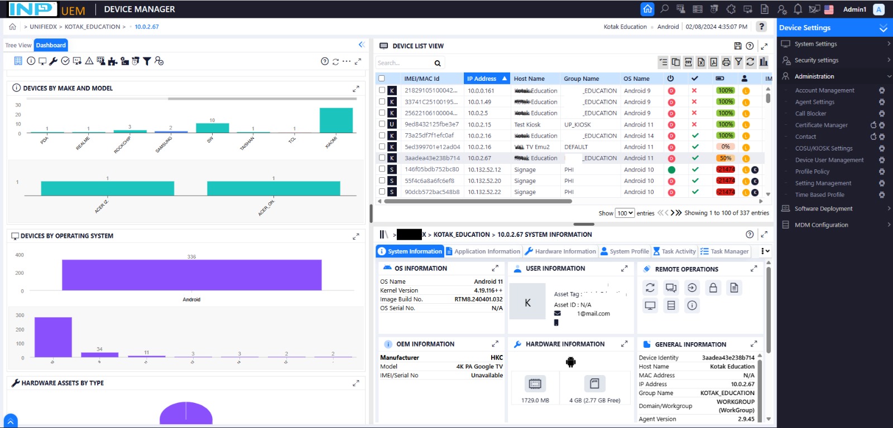
Task: Click the print icon in Device List toolbar
Action: 726,62
